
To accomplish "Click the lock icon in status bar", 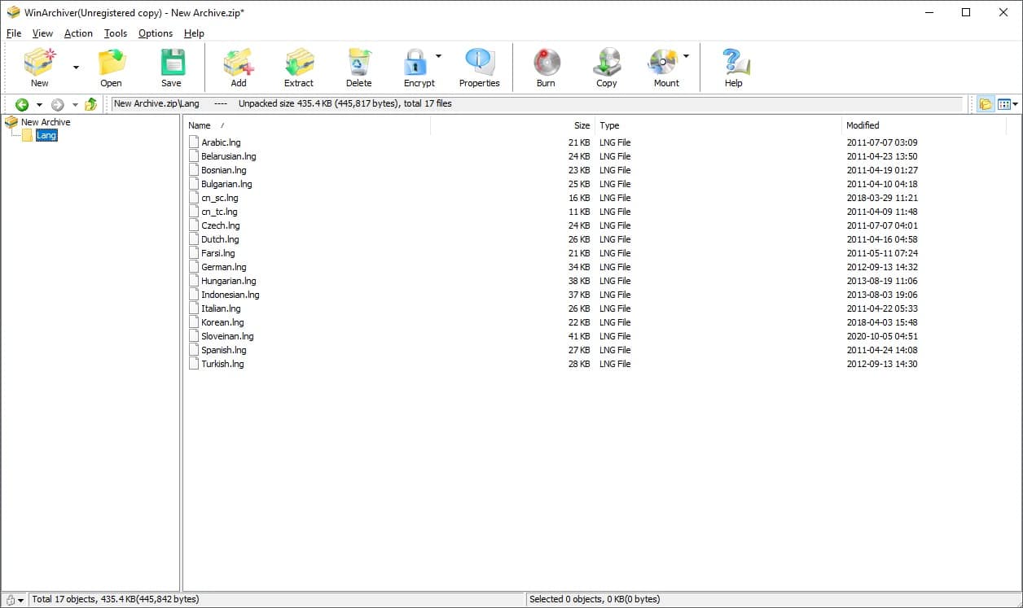I will click(10, 600).
